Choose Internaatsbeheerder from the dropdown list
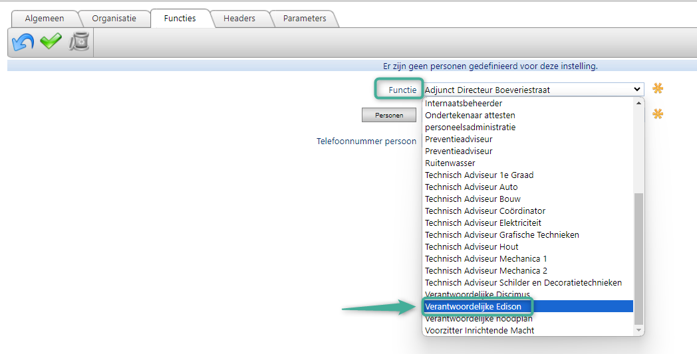697x354 pixels. 464,104
